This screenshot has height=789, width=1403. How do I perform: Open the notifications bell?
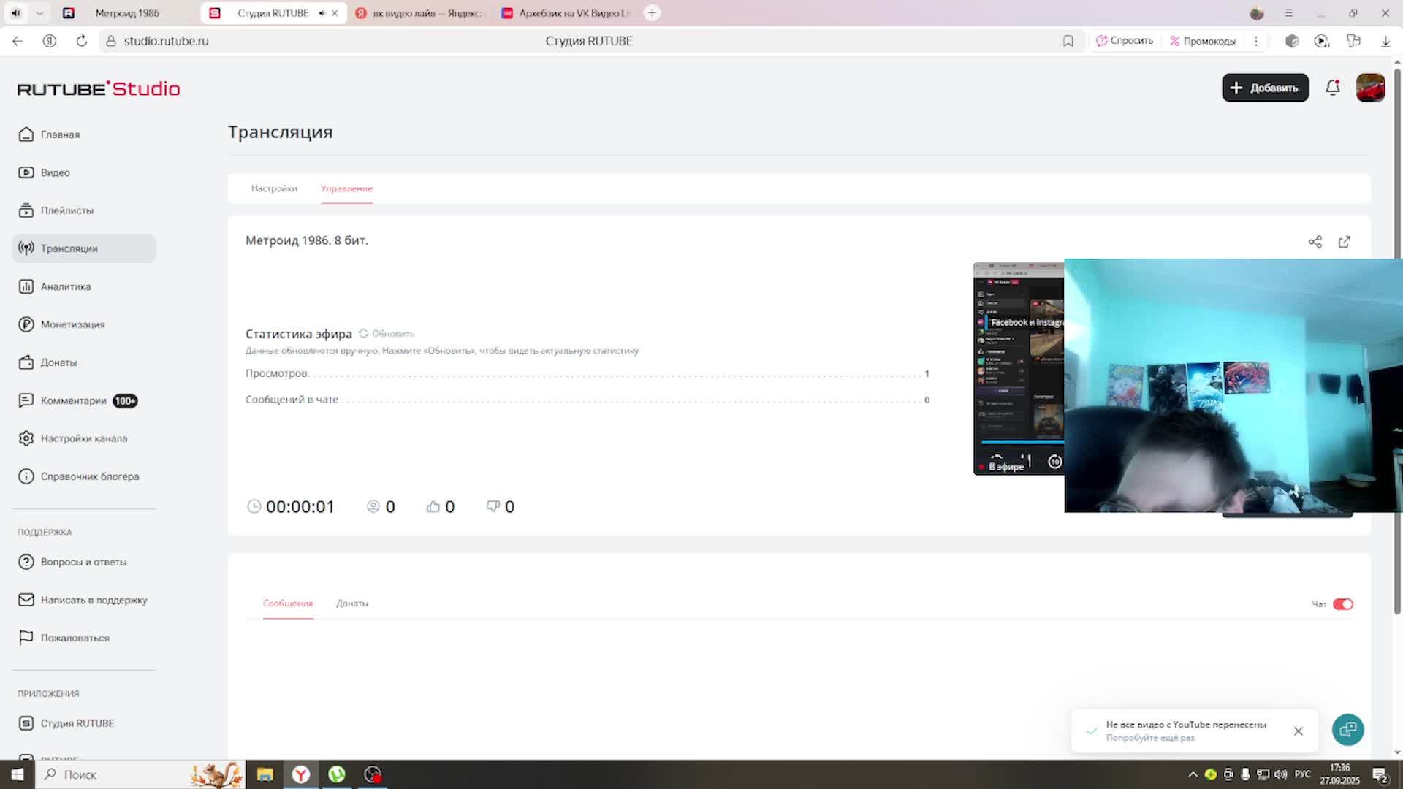pyautogui.click(x=1333, y=88)
